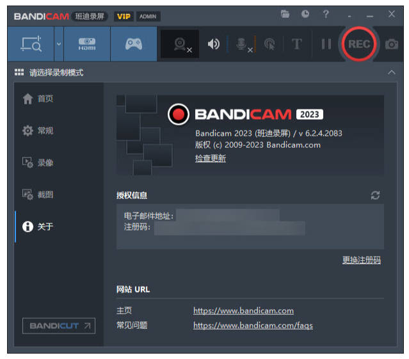
Task: Start recording with the REC button
Action: pos(359,44)
